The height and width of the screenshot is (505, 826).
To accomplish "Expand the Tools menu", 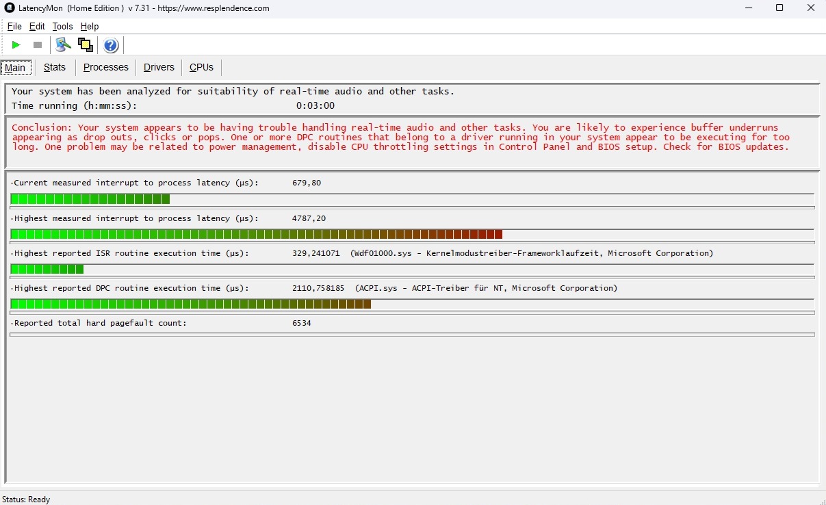I will [62, 26].
